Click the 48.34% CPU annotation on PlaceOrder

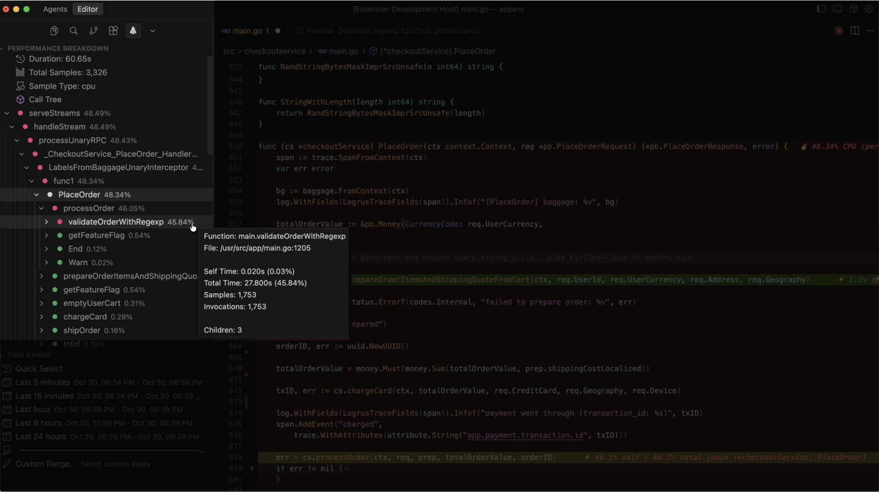(x=839, y=146)
